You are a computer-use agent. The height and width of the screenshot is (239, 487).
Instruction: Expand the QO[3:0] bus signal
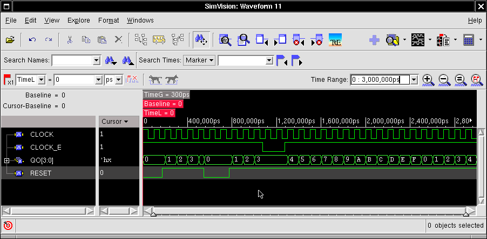tap(6, 160)
